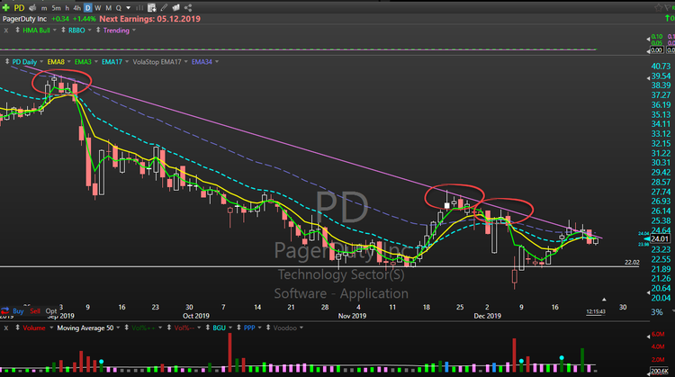
Task: Open the more timeframes dropdown arrow
Action: click(129, 8)
